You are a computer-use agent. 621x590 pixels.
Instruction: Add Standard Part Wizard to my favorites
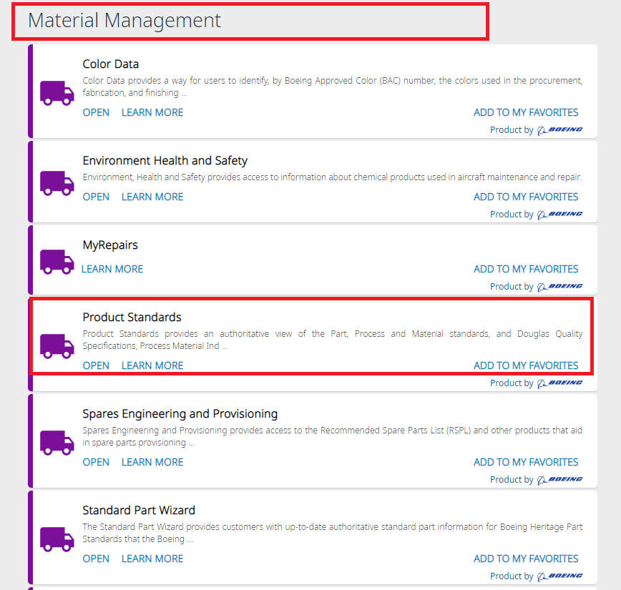point(526,559)
